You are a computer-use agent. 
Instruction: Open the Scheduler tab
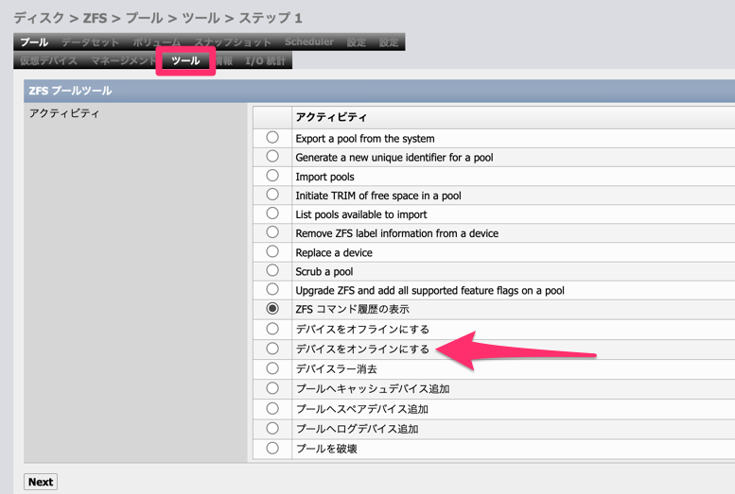click(308, 43)
